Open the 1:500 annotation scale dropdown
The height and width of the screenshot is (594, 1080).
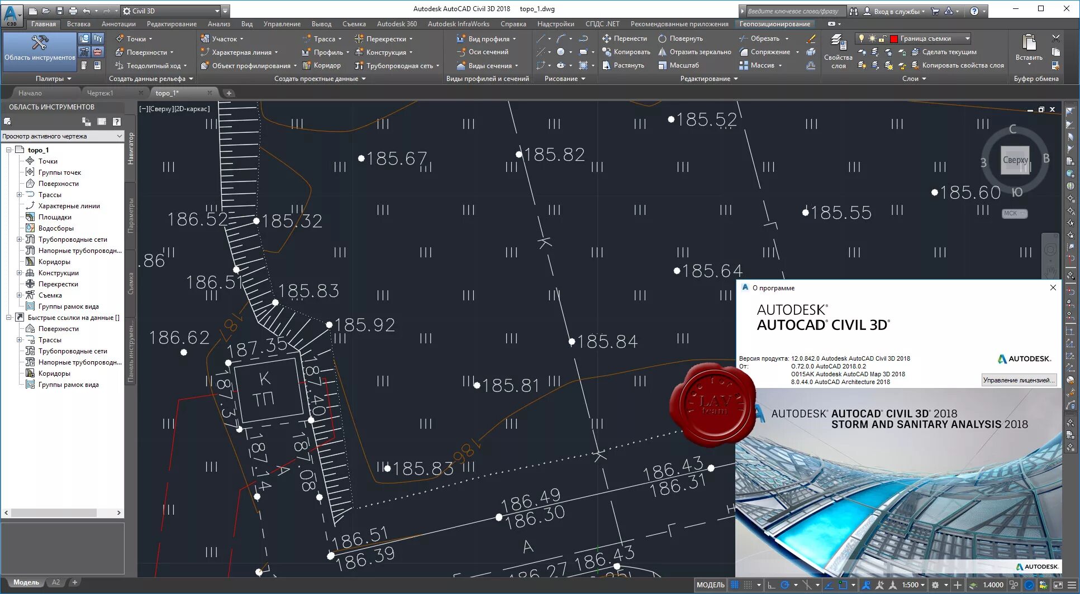(x=913, y=585)
